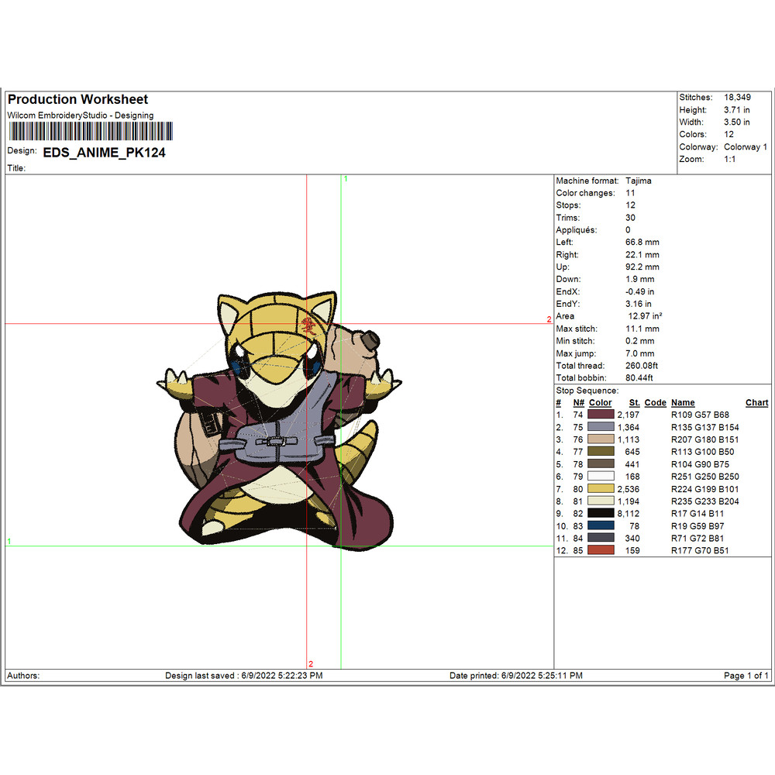The image size is (775, 775).
Task: Click the Machine format value Tajima
Action: pyautogui.click(x=639, y=181)
